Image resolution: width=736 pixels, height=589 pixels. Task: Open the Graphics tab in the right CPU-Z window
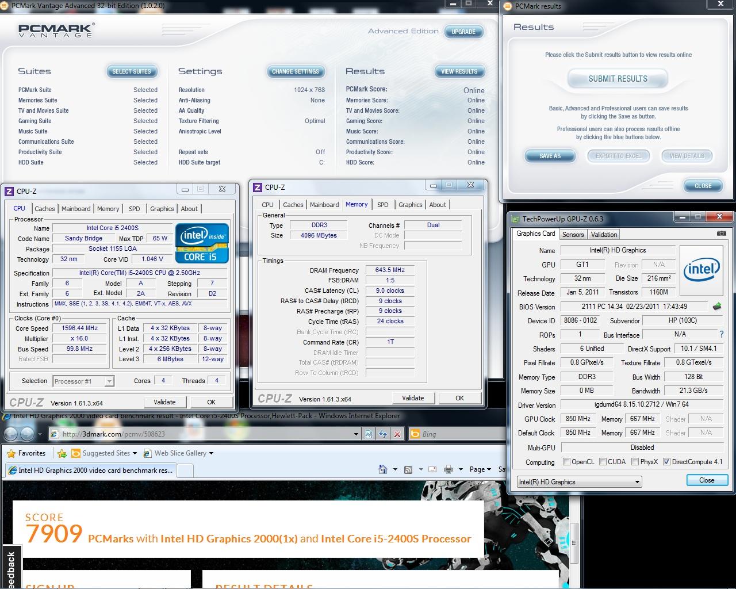(x=410, y=205)
